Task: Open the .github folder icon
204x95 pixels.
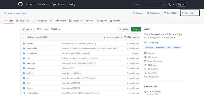Action: coord(24,43)
